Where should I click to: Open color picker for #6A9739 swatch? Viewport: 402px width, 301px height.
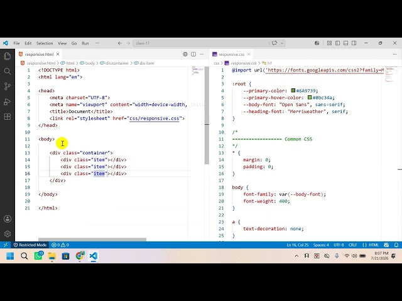[x=293, y=90]
